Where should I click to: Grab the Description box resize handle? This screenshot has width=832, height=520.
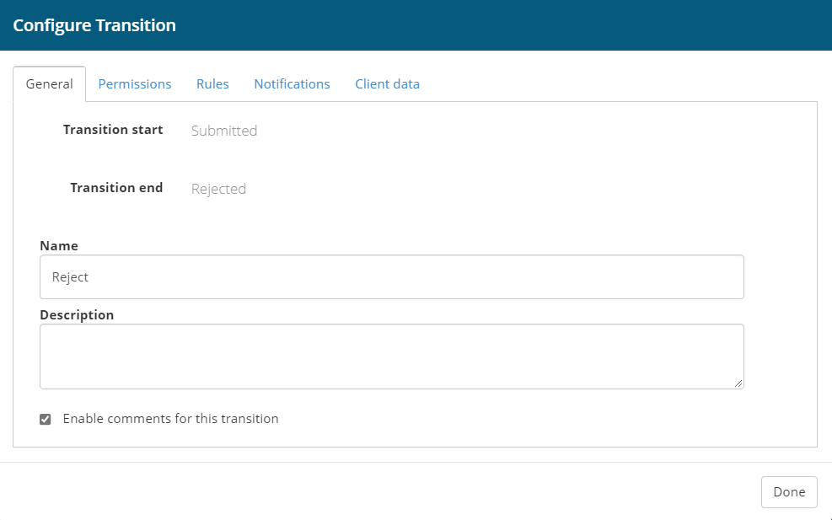[x=738, y=383]
